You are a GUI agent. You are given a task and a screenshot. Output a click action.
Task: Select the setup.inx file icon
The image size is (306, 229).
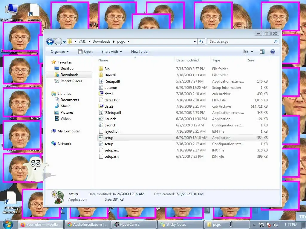(101, 150)
